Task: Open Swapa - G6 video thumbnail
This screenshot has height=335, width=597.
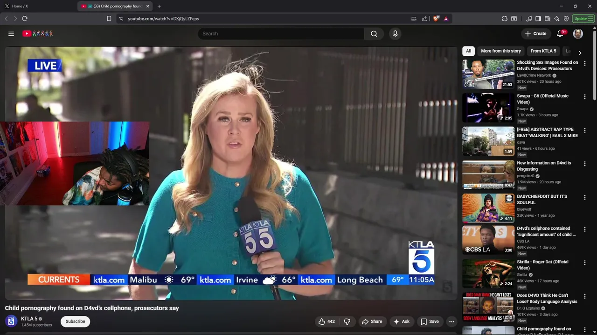Action: pos(488,107)
